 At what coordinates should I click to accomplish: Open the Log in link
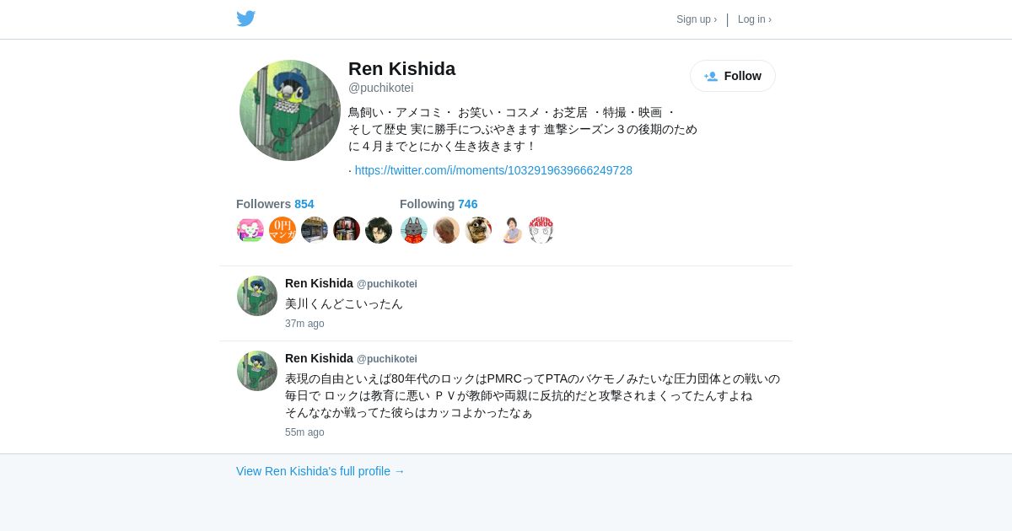(755, 19)
